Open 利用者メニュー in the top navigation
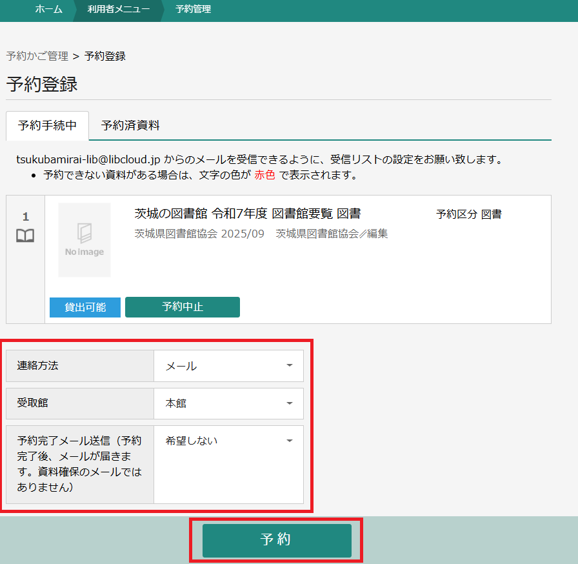578x564 pixels. [x=119, y=9]
